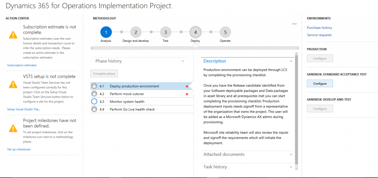Viewport: 378px width, 178px height.
Task: Select the Deploy production environment task
Action: (134, 86)
